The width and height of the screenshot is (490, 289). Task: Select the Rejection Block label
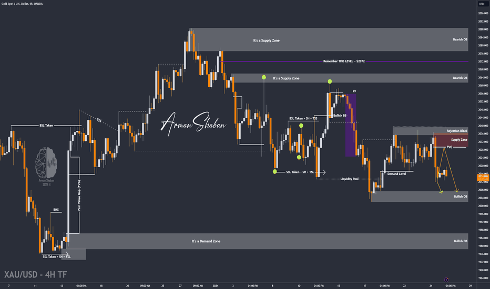(x=457, y=131)
